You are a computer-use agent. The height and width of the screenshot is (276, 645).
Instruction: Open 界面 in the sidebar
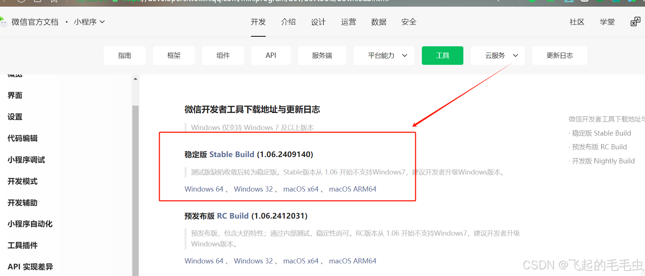(x=15, y=95)
